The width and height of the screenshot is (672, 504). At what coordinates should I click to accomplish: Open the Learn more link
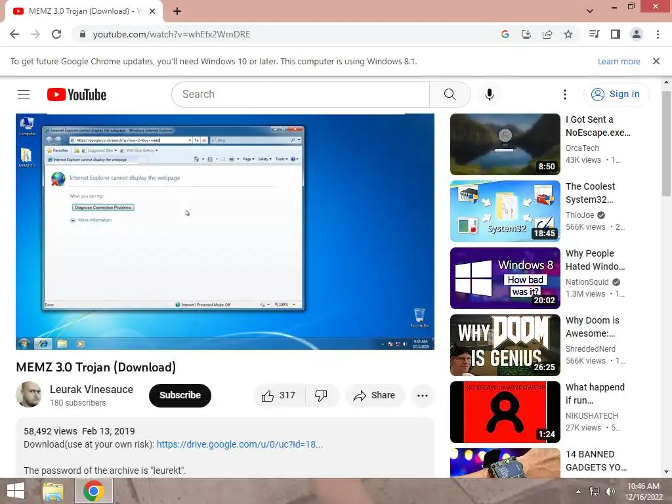click(619, 61)
